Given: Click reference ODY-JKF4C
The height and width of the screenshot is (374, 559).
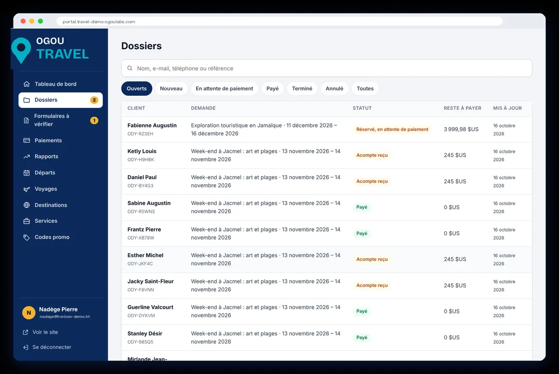Looking at the screenshot, I should click(x=140, y=264).
